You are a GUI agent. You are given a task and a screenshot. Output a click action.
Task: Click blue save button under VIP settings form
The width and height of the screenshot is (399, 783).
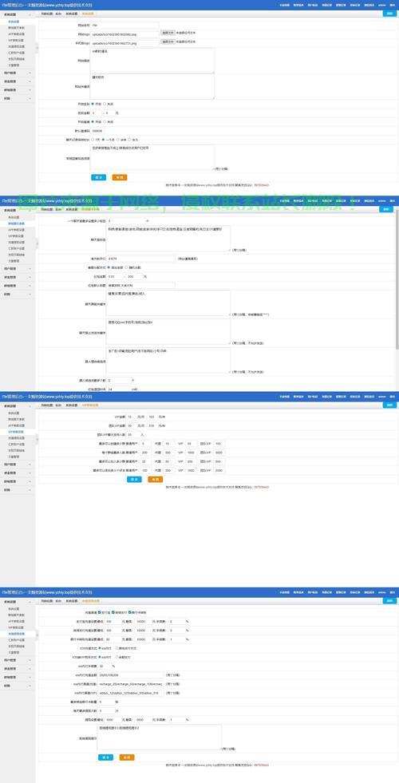click(134, 480)
